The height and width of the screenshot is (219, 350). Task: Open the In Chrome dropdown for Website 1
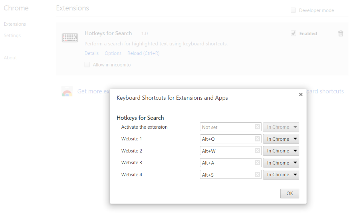[x=281, y=139]
